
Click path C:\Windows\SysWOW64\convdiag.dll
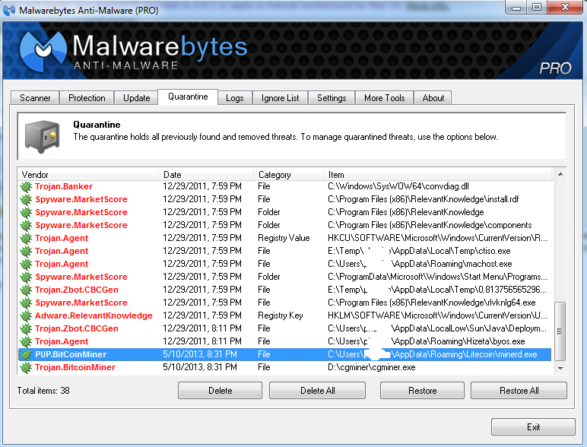pos(398,186)
